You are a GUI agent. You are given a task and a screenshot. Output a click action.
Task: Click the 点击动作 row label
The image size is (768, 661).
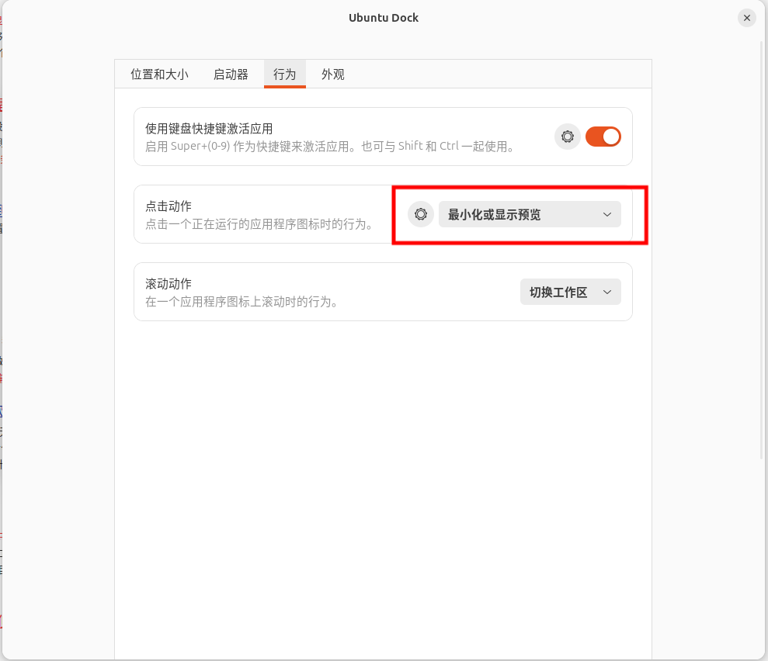coord(169,206)
